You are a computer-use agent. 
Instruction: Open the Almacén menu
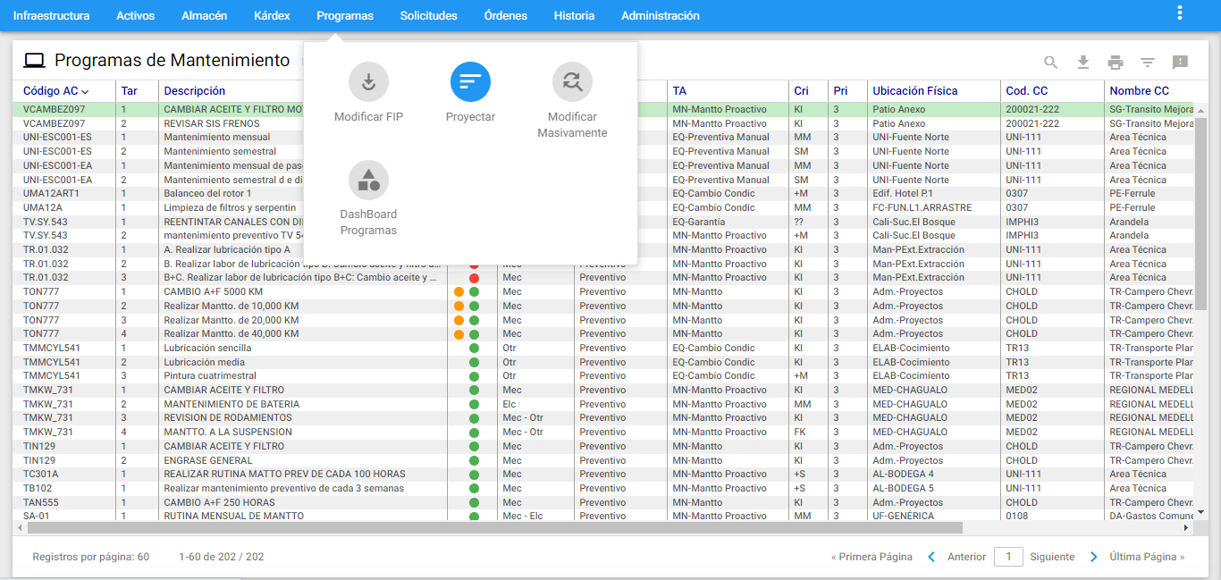pos(204,16)
